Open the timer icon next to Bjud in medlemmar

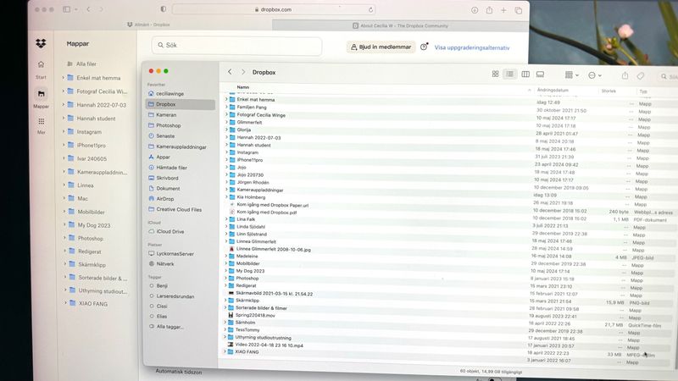tap(425, 47)
